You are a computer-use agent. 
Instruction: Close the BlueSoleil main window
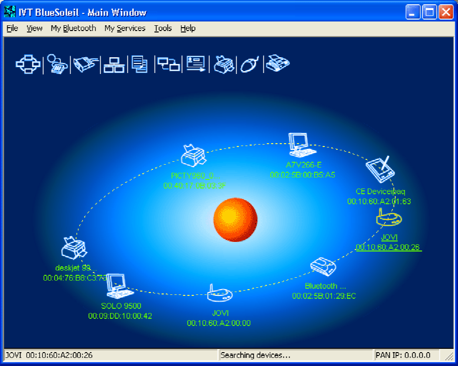tap(446, 12)
